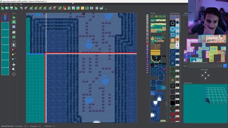This screenshot has width=228, height=128.
Task: Click the multicolored palette toolbar icon
Action: tap(55, 8)
